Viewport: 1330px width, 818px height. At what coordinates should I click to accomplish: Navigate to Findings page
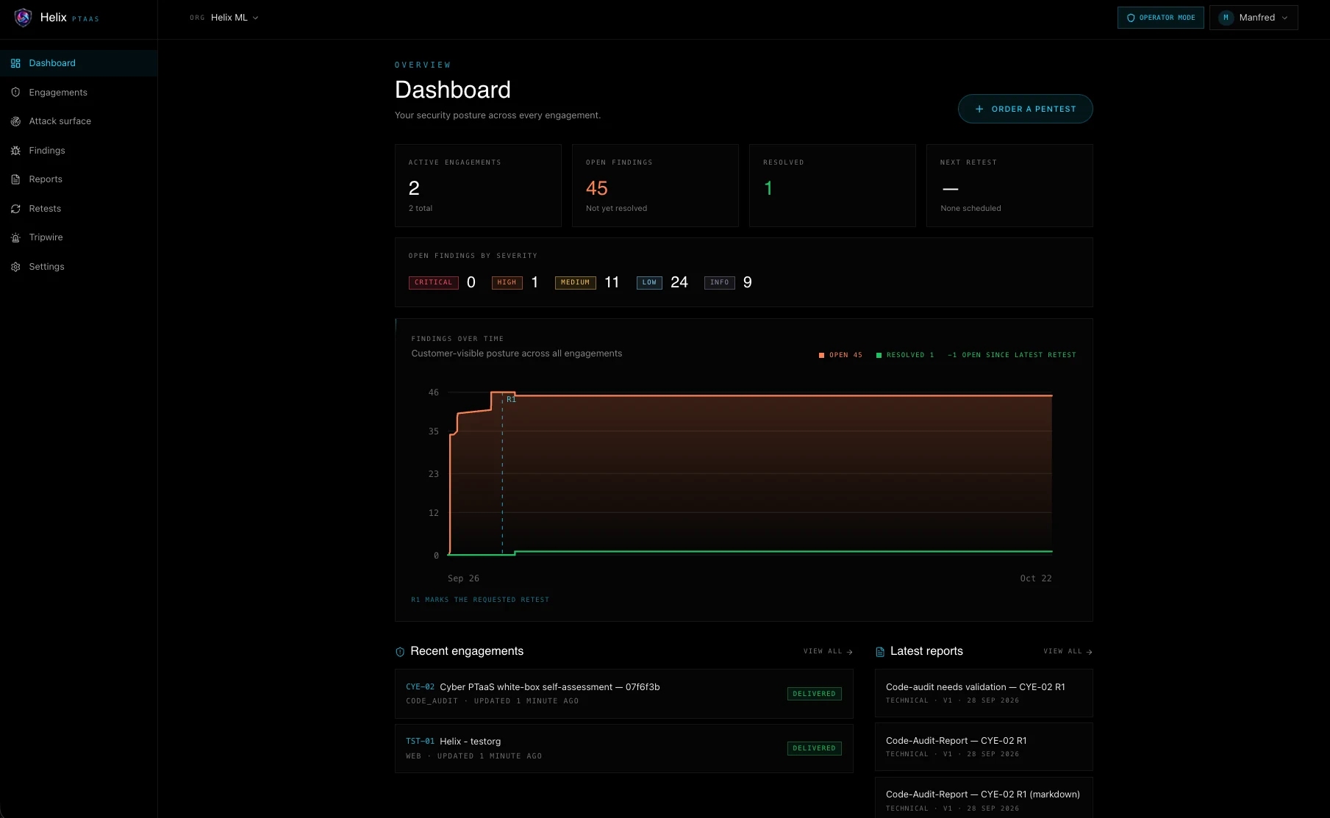(x=79, y=151)
